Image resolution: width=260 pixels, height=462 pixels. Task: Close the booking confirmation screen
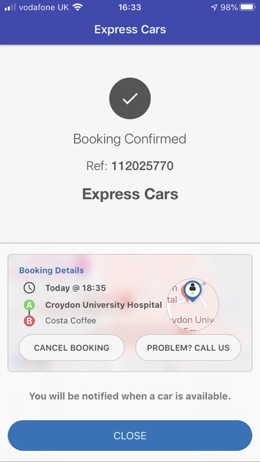coord(130,436)
